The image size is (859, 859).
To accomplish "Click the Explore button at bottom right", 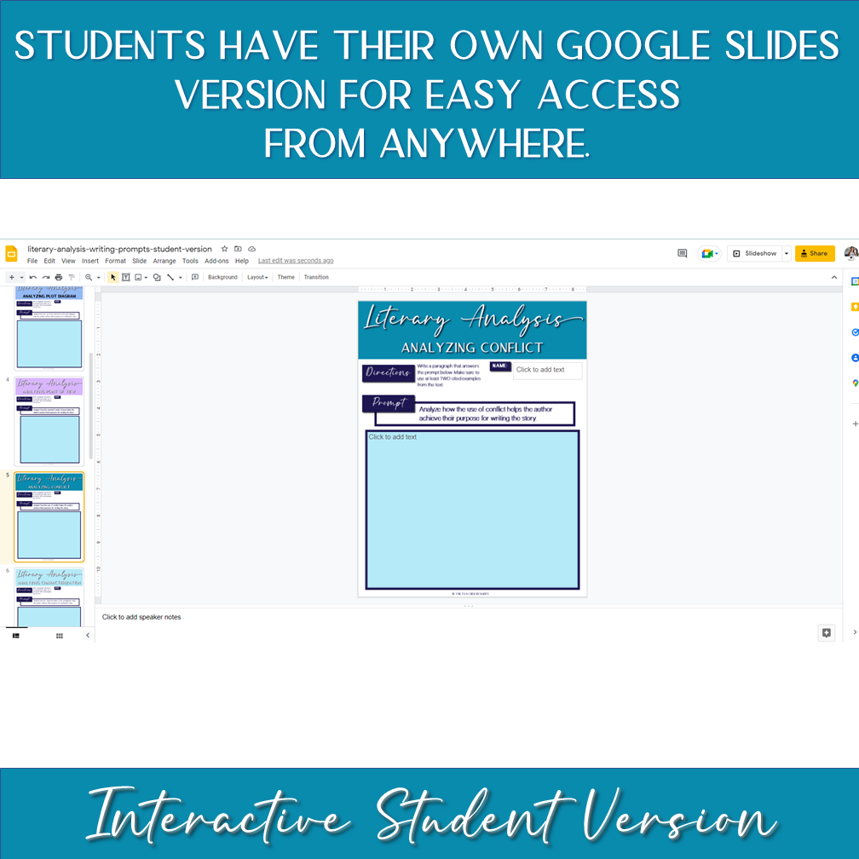I will (826, 632).
